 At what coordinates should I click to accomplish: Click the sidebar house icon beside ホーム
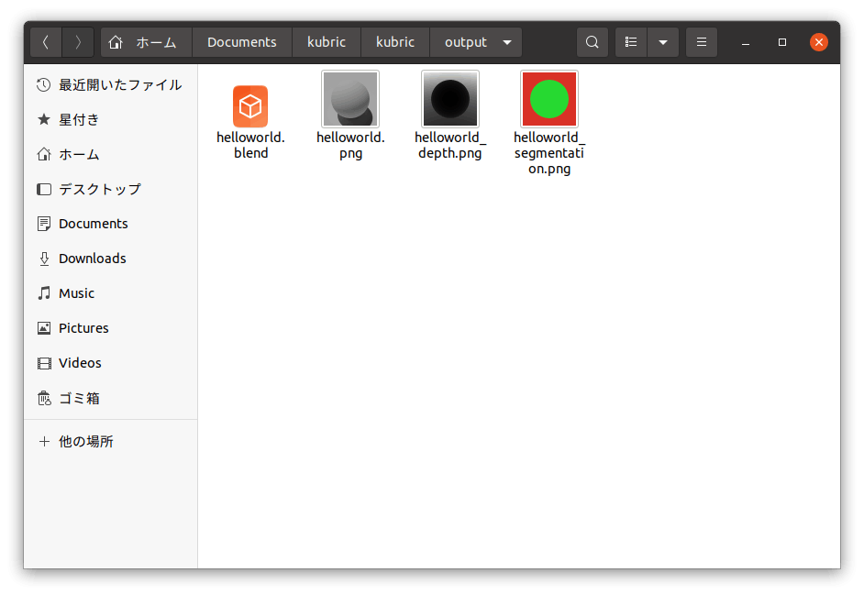tap(43, 154)
